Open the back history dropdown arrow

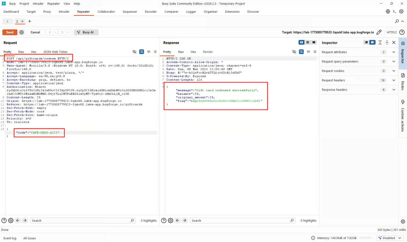click(x=55, y=32)
